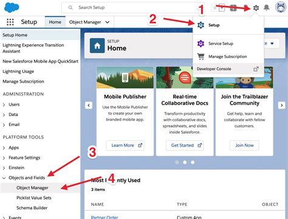This screenshot has height=219, width=288.
Task: Choose Manage Subscription in the gear menu
Action: pyautogui.click(x=228, y=56)
